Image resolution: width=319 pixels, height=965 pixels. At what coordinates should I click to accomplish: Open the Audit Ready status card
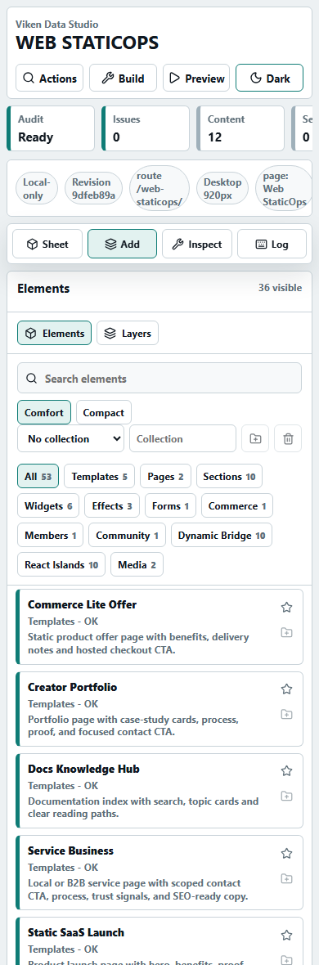pos(51,128)
